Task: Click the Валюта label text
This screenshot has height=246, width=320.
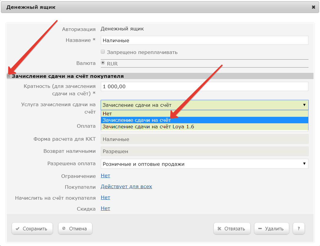Action: click(x=86, y=63)
